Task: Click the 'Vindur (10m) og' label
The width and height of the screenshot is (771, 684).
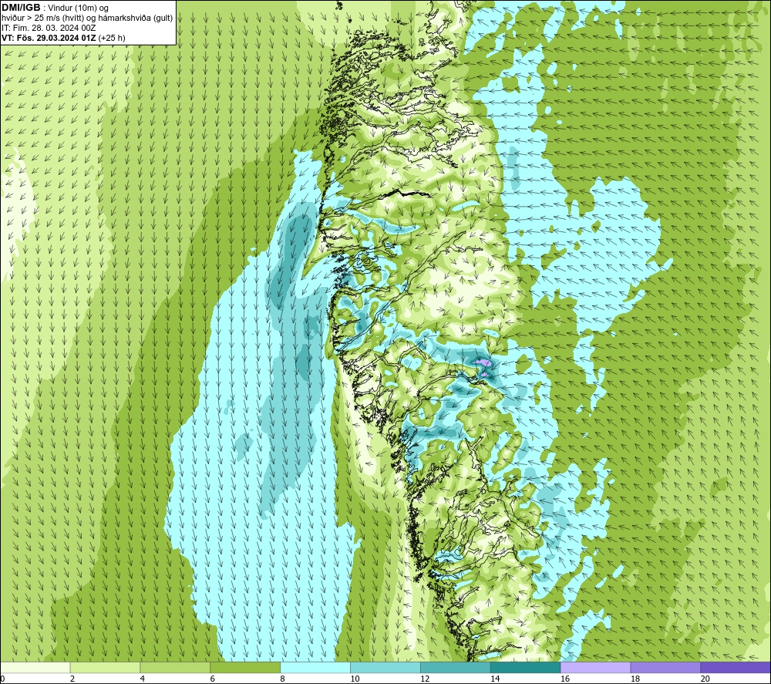Action: tap(78, 8)
